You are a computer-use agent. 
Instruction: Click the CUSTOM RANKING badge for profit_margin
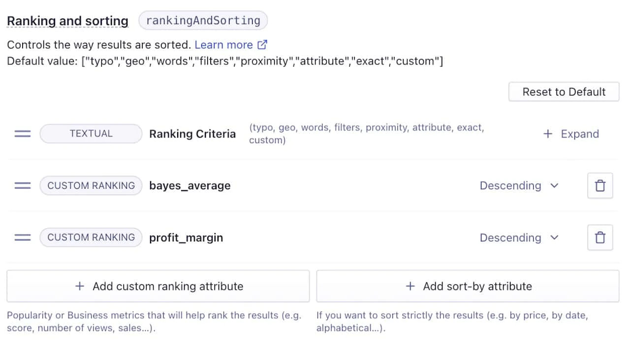coord(91,237)
